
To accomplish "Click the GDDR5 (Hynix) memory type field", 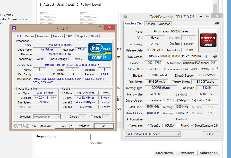I will (x=161, y=88).
